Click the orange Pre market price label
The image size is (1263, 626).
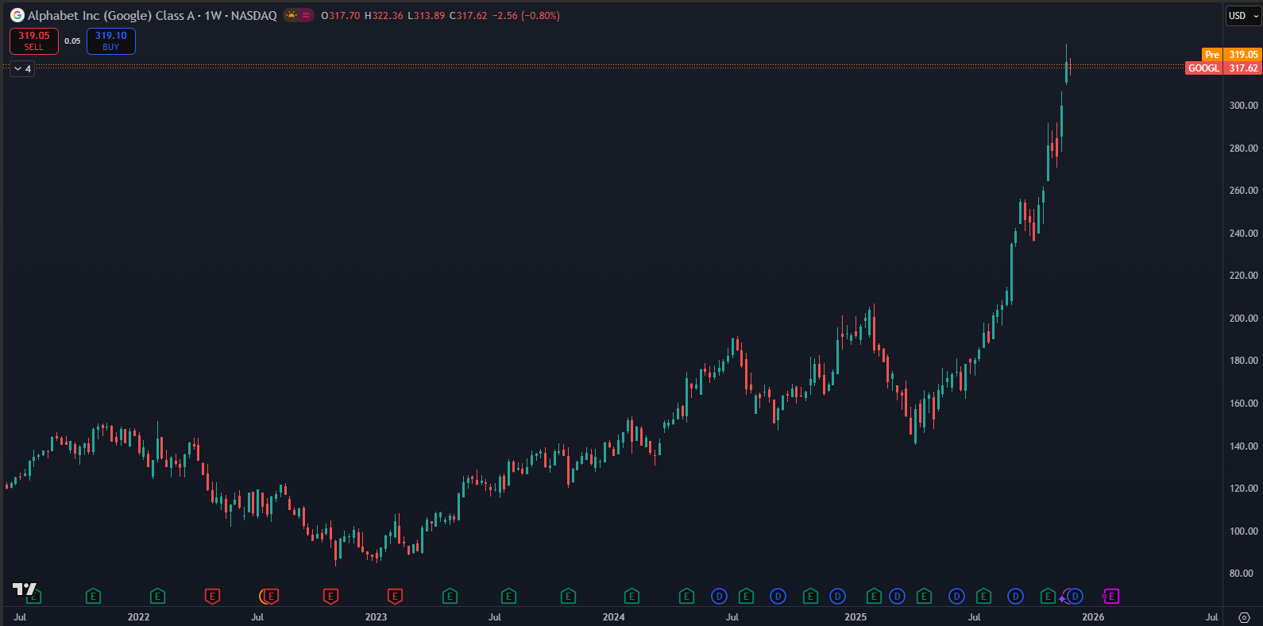coord(1211,55)
